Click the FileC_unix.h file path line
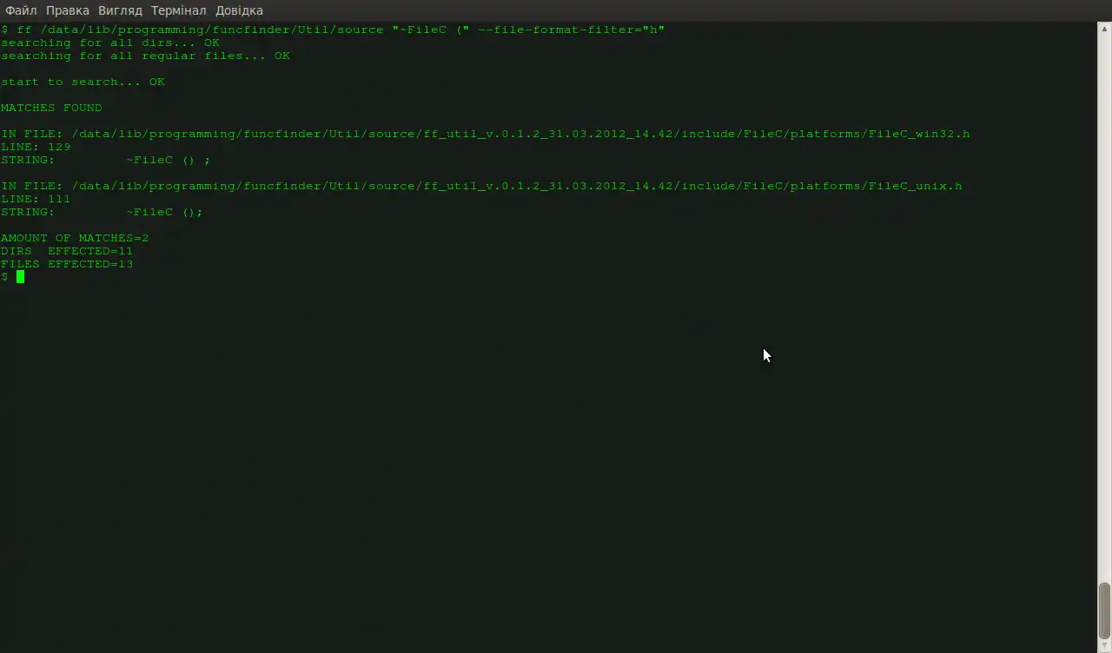The image size is (1112, 653). pos(481,186)
